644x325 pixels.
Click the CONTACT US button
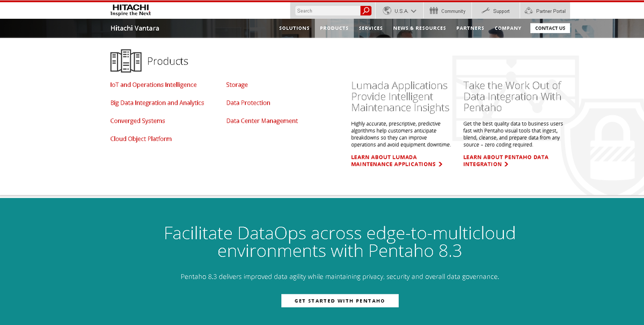(x=550, y=28)
